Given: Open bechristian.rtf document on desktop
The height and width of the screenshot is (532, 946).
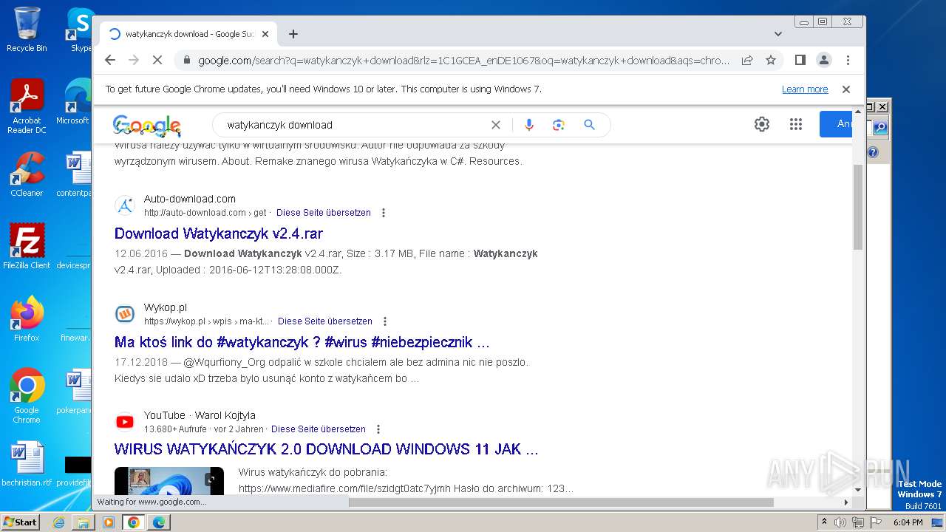Looking at the screenshot, I should click(x=27, y=464).
